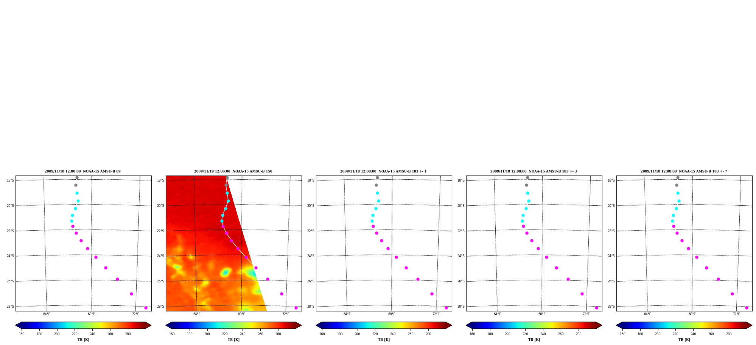Screen dimensions: 756x345
Task: Click the 72°E label under the AMSU-B 89 panel
Action: click(135, 314)
